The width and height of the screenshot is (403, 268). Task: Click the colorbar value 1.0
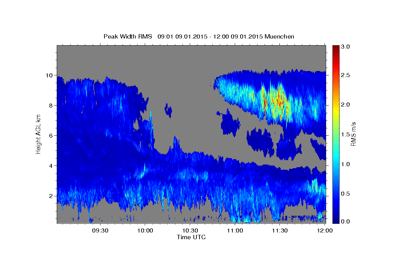[x=346, y=164]
